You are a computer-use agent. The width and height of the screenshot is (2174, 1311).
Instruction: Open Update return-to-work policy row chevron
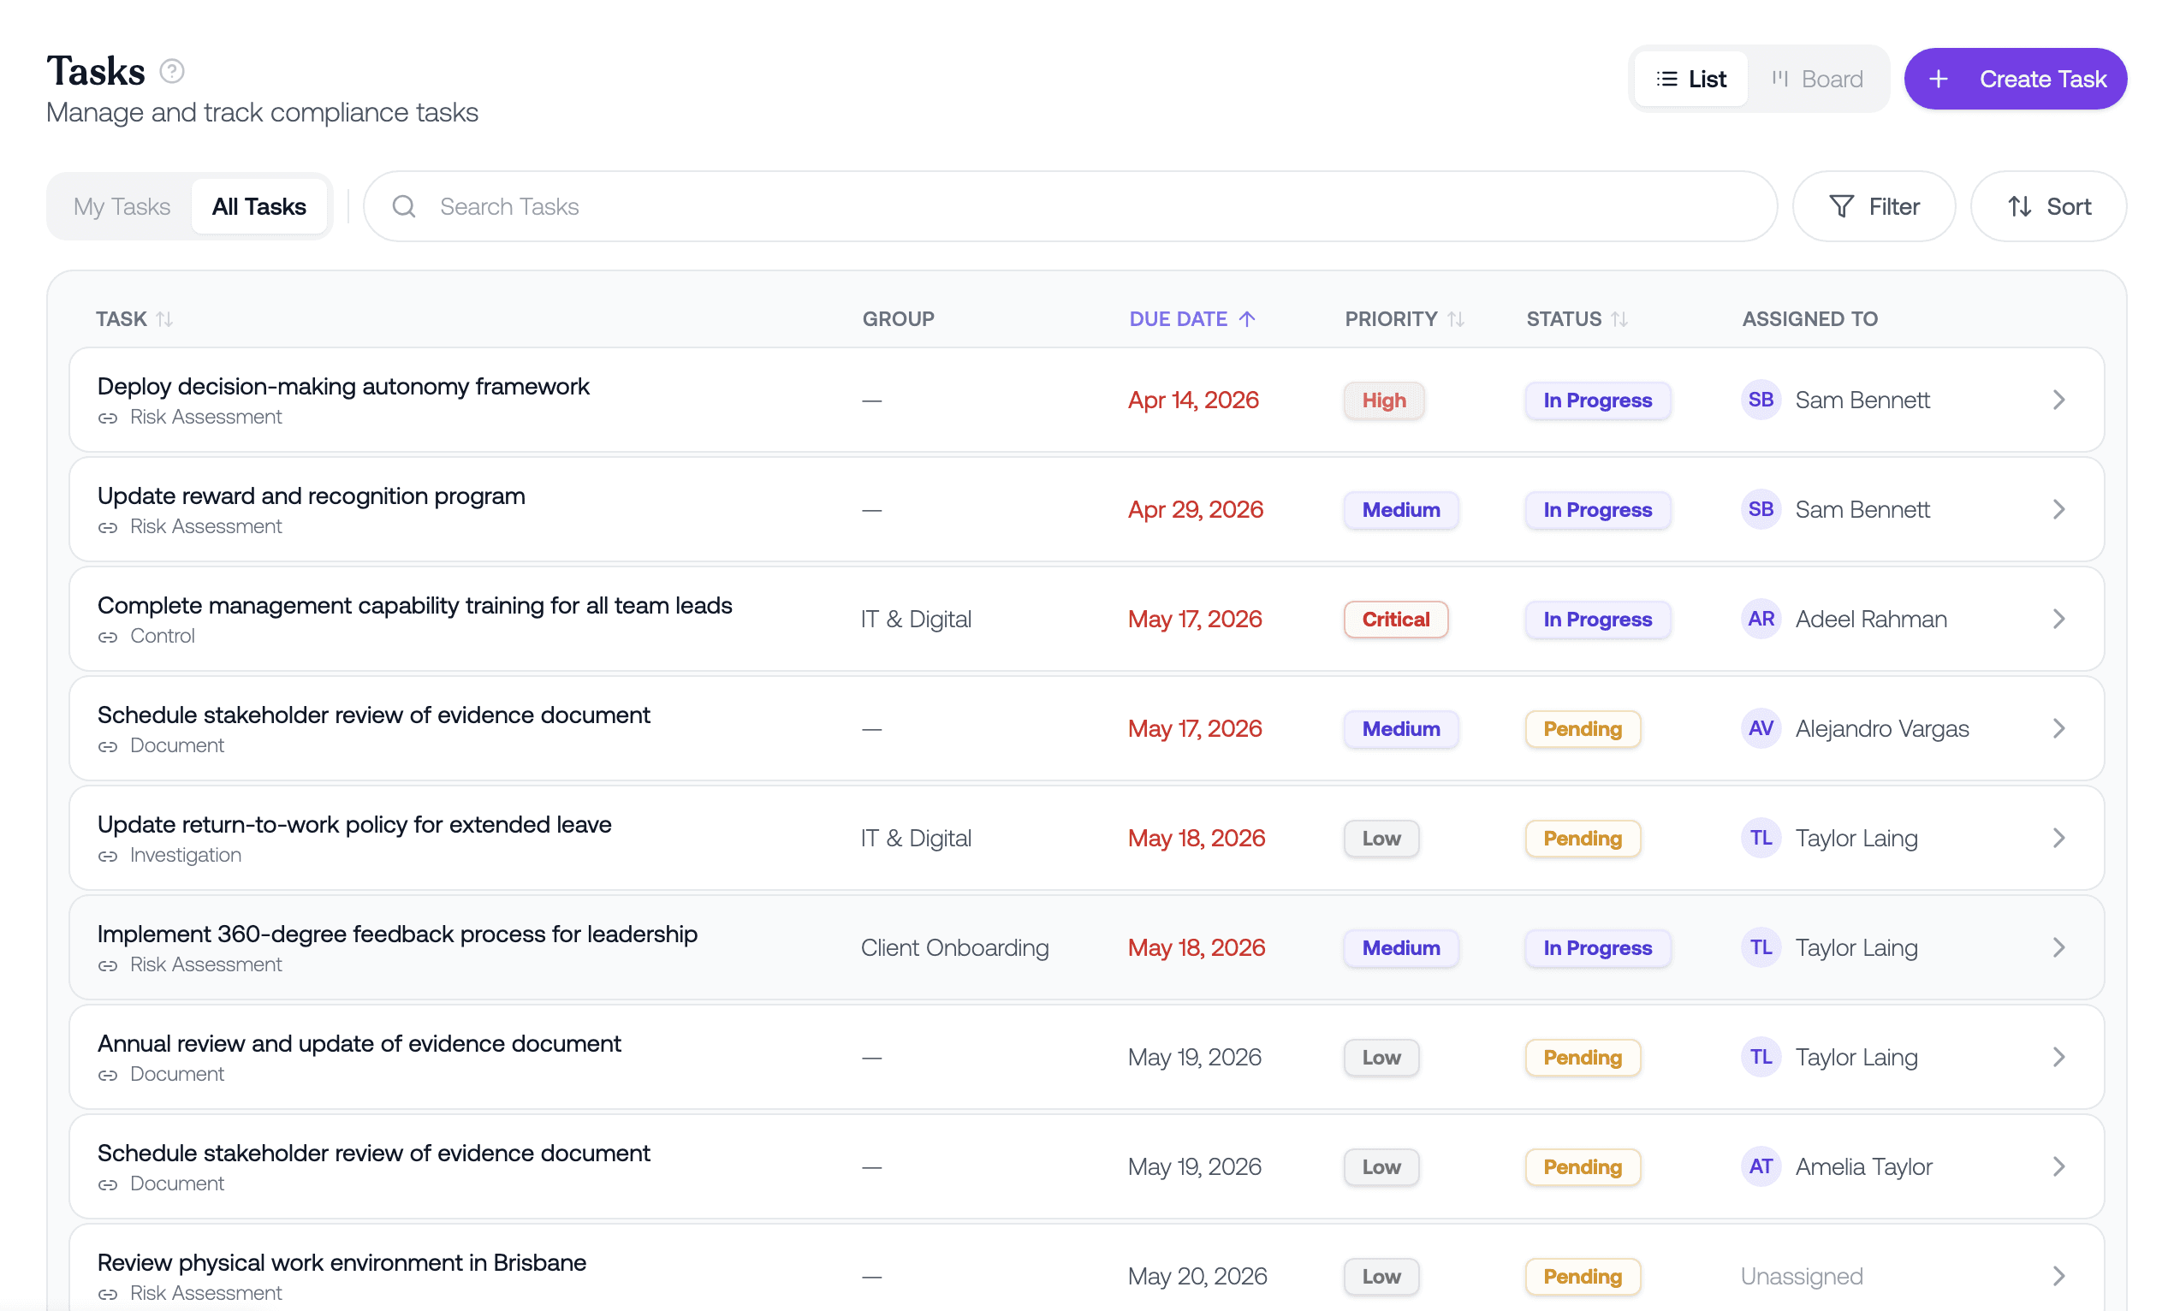tap(2058, 837)
